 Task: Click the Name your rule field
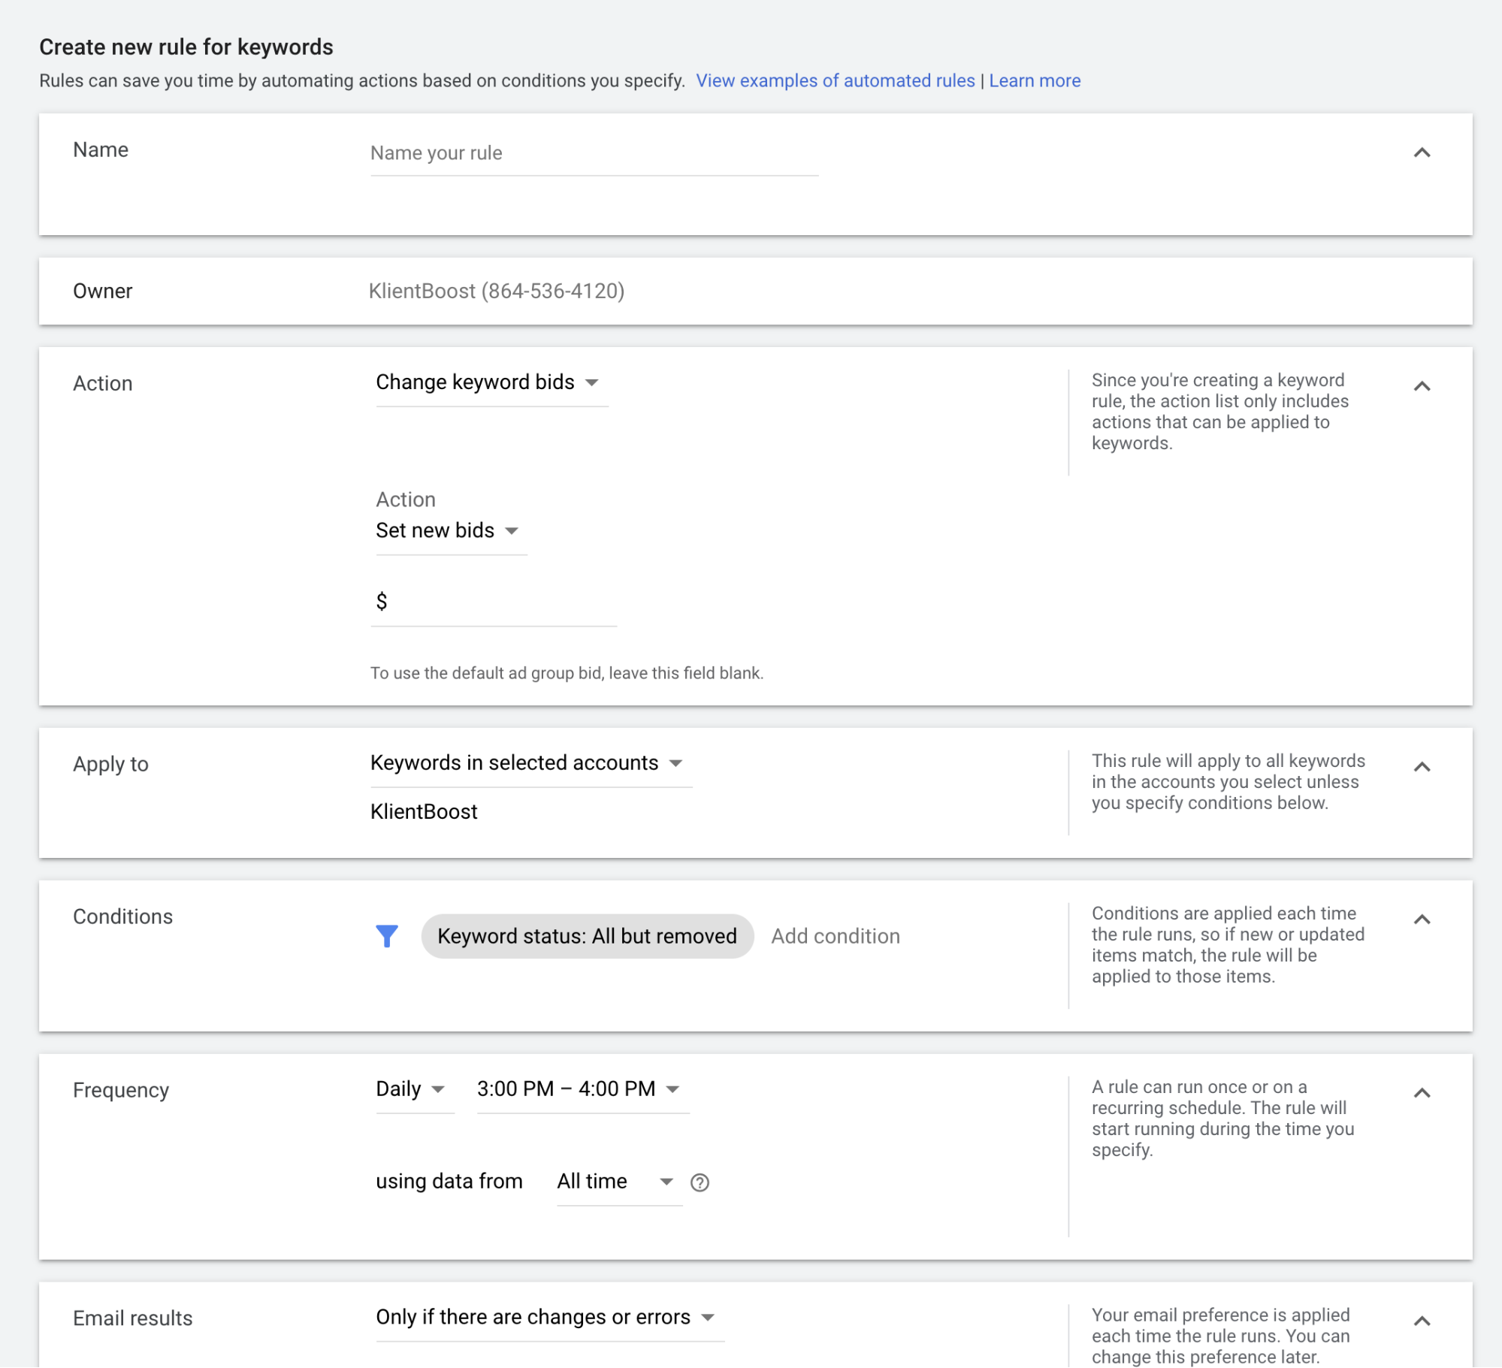593,153
